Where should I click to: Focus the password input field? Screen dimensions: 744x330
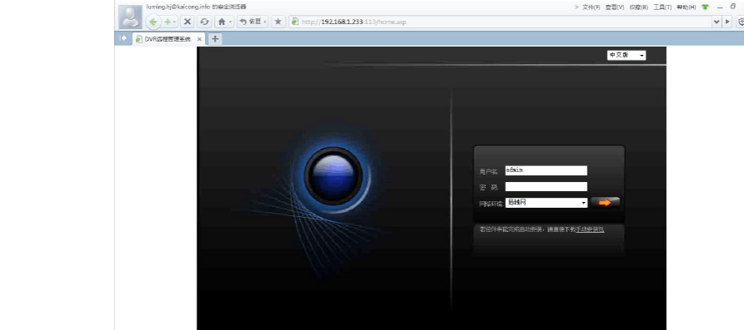pos(547,186)
